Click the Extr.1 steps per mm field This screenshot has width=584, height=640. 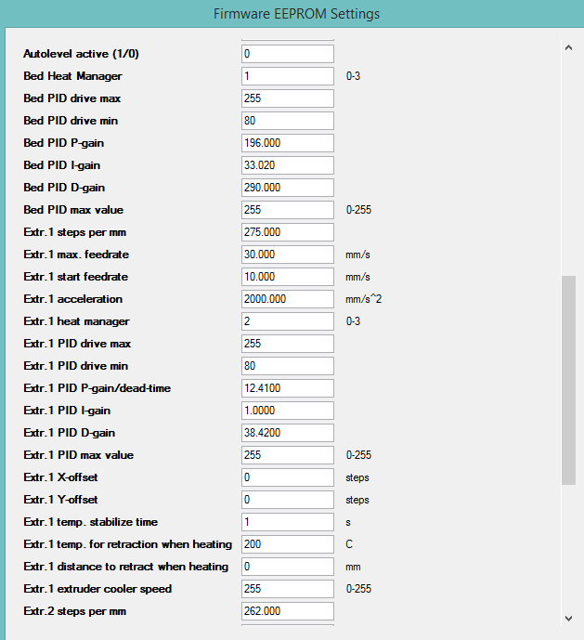287,232
